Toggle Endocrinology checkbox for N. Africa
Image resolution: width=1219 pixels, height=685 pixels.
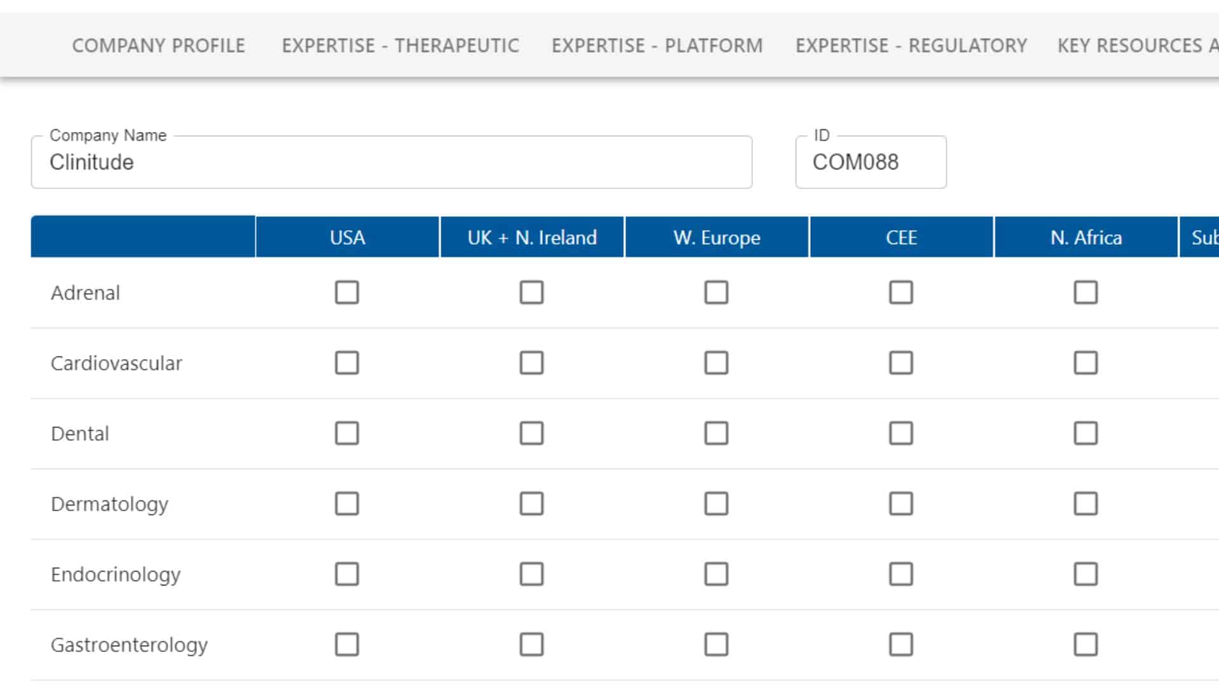[1084, 574]
